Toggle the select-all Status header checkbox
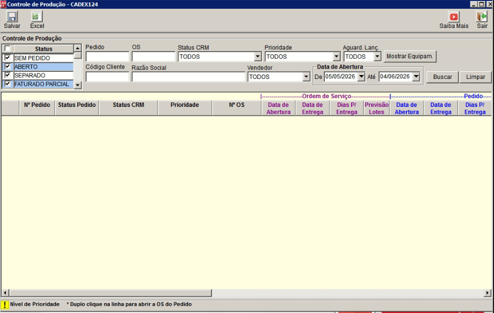The image size is (494, 313). pos(8,49)
